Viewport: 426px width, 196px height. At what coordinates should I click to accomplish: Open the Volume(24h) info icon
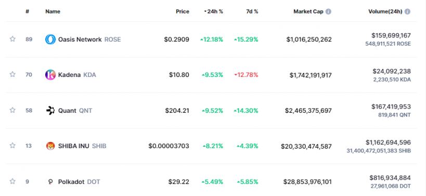pos(407,11)
